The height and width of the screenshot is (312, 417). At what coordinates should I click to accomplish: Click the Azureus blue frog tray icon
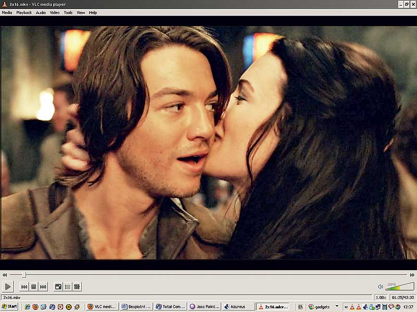coord(365,307)
